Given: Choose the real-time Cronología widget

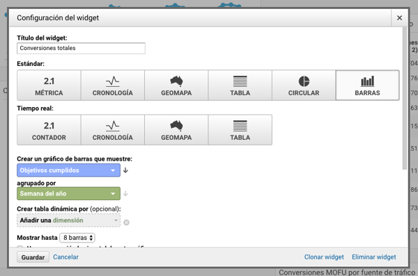Looking at the screenshot, I should click(112, 130).
